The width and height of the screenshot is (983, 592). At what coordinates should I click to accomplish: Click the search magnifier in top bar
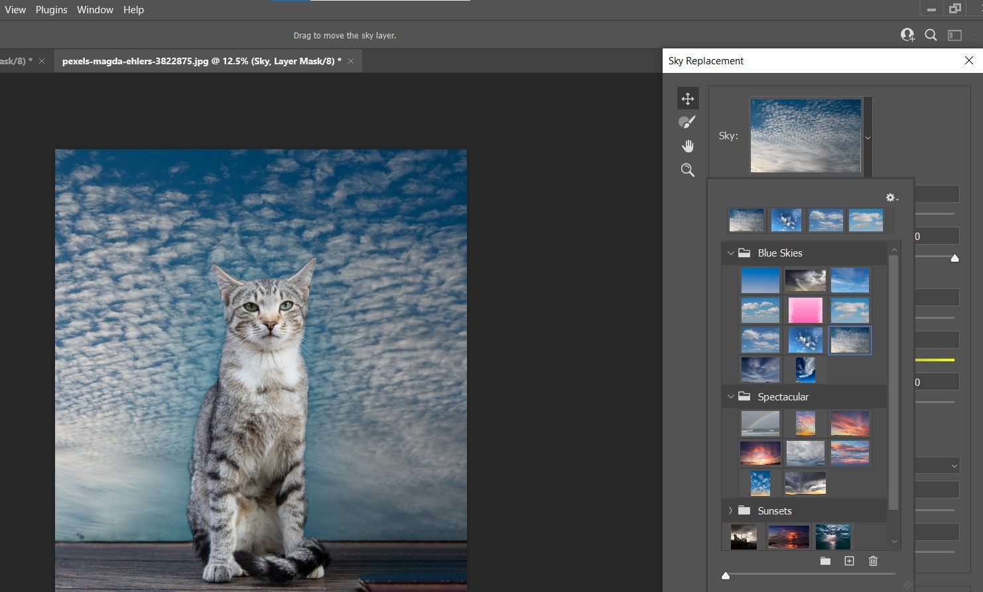pos(931,36)
